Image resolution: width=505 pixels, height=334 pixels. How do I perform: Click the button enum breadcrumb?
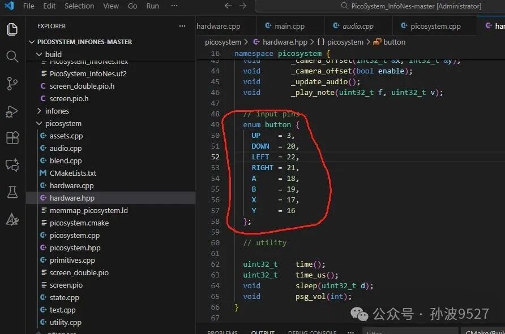click(x=390, y=42)
